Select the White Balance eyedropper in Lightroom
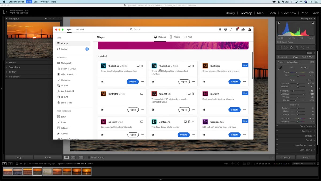 (280, 69)
